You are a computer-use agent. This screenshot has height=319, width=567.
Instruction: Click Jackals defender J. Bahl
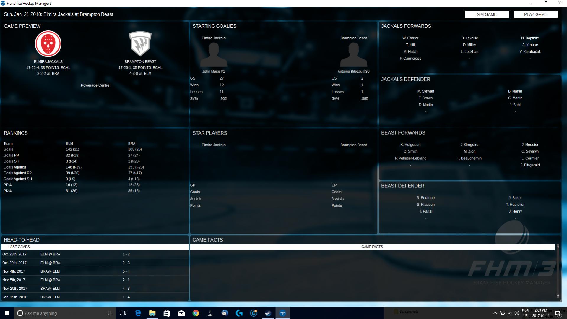click(x=515, y=105)
